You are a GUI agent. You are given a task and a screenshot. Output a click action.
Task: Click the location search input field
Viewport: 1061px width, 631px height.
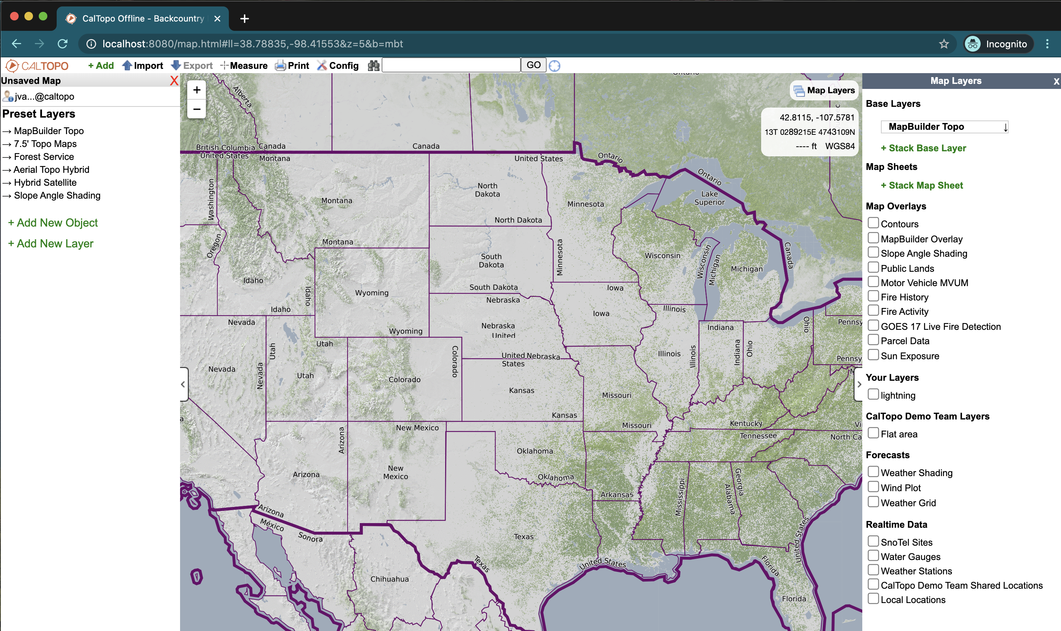point(451,65)
